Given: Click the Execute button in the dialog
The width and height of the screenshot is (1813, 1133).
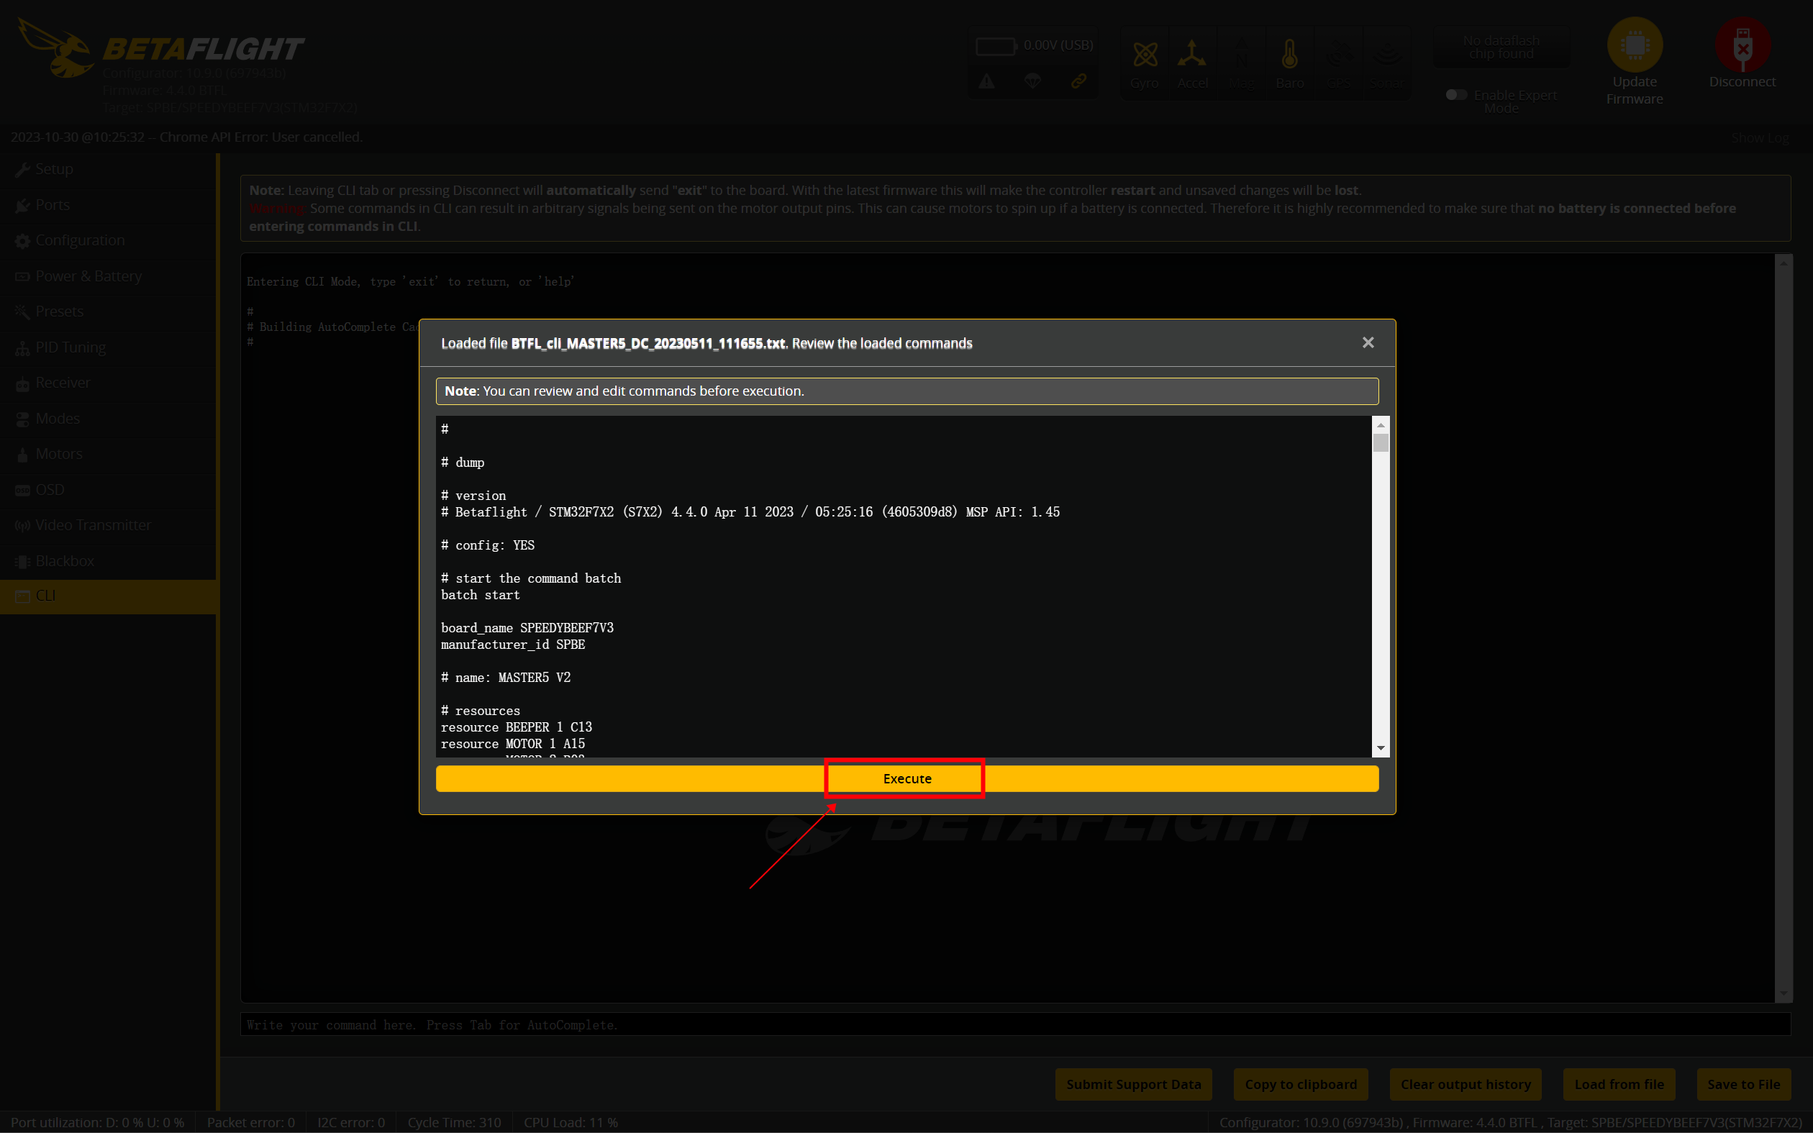Looking at the screenshot, I should 906,778.
